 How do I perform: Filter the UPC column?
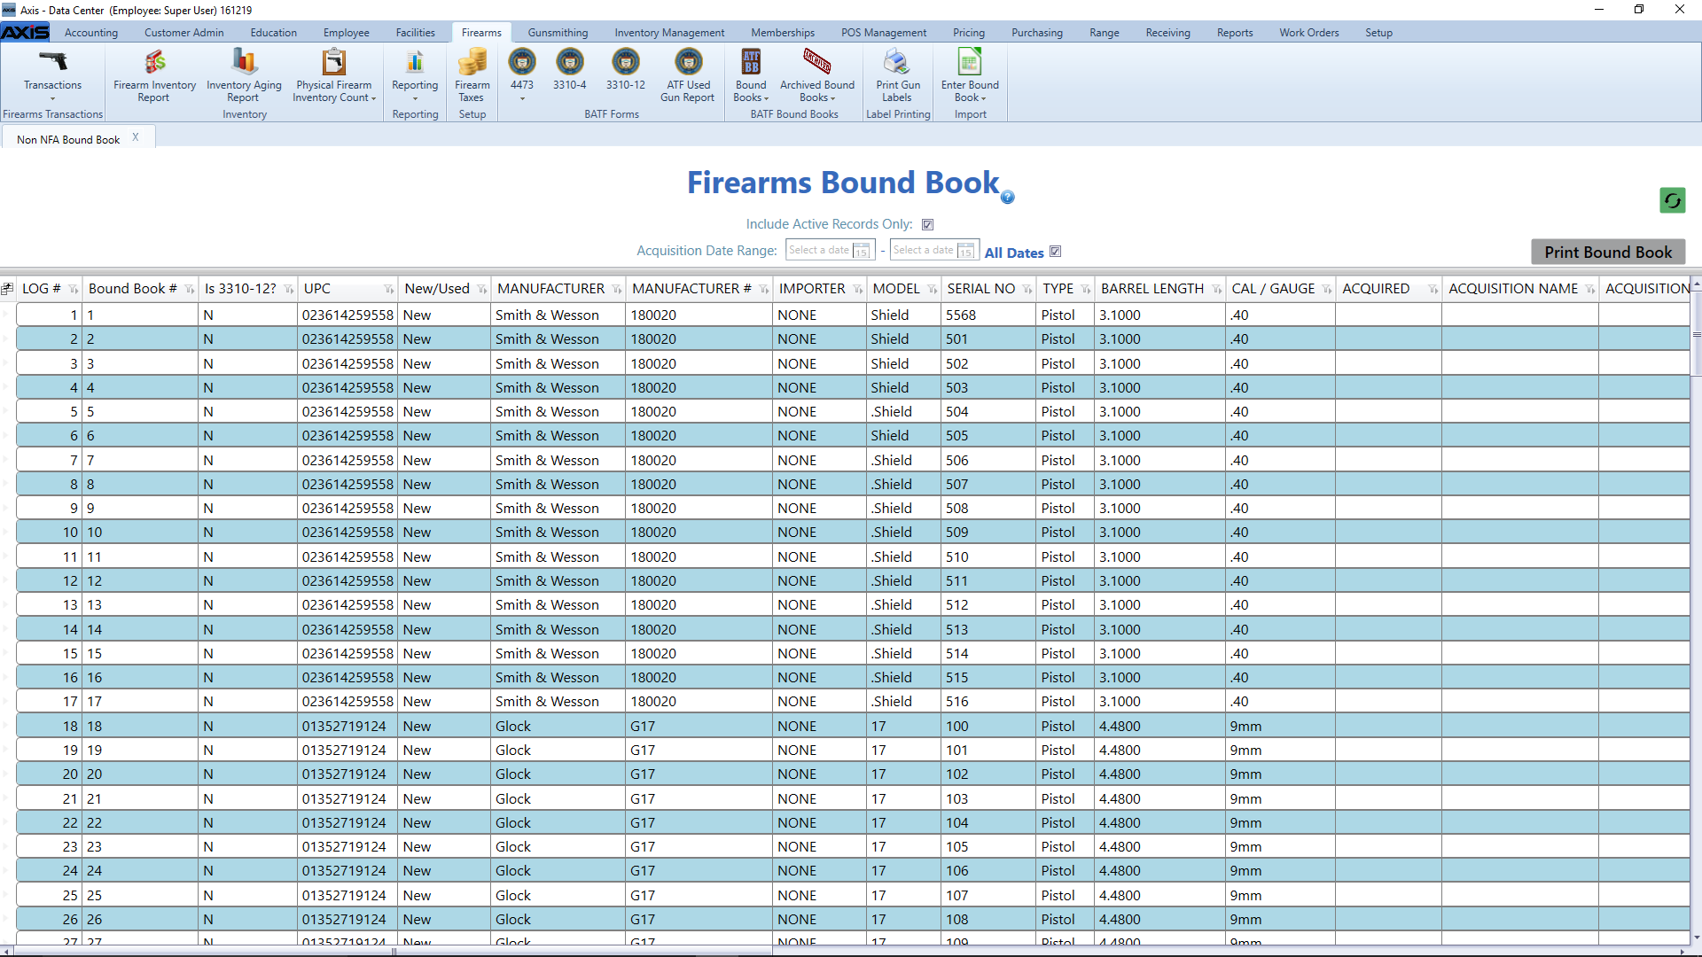[x=389, y=290]
